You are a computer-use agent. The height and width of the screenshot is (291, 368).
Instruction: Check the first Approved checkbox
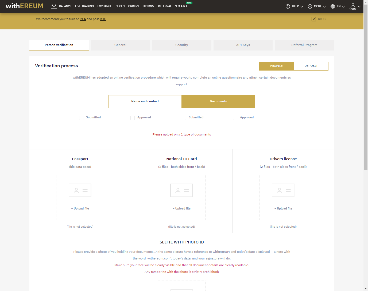click(133, 118)
